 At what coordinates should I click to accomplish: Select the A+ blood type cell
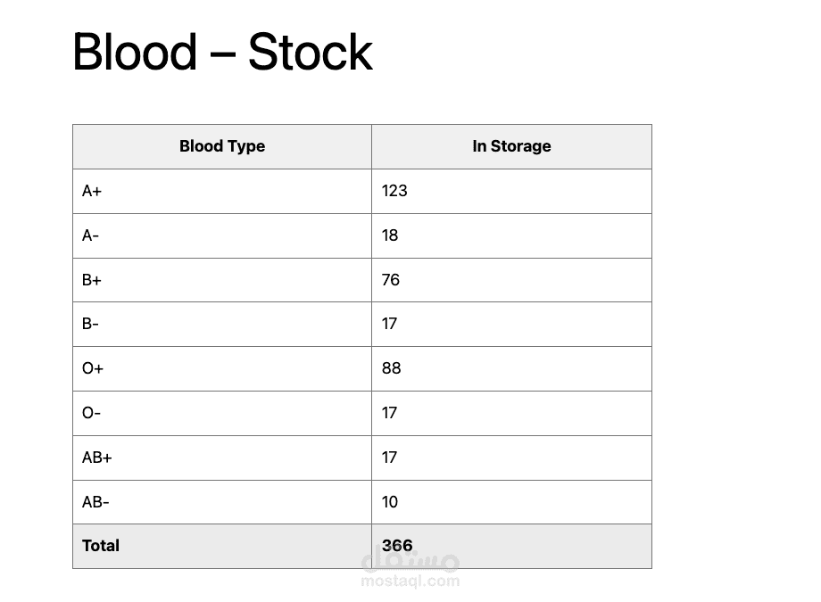[x=92, y=191]
